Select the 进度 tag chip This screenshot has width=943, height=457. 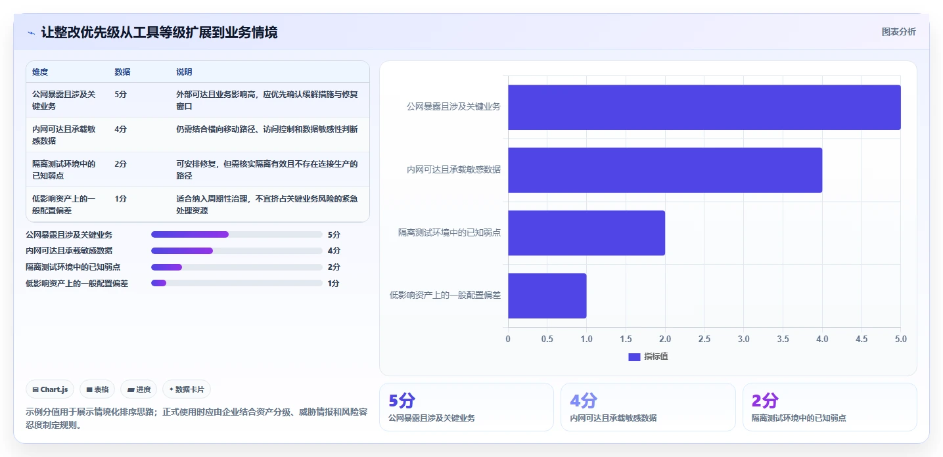pyautogui.click(x=139, y=389)
